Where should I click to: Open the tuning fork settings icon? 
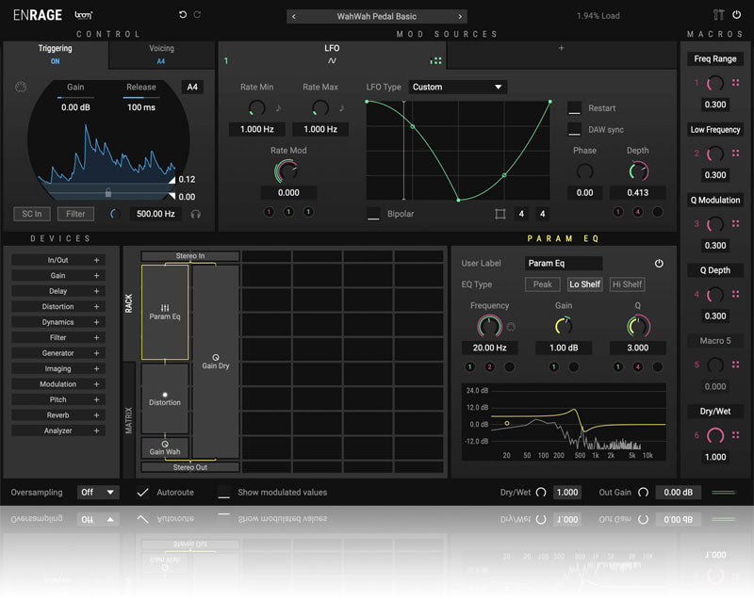718,15
